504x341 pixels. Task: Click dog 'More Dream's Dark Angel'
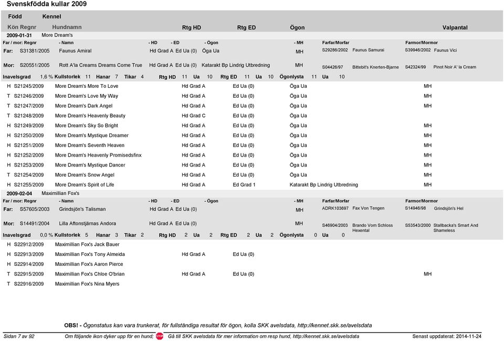(83, 106)
